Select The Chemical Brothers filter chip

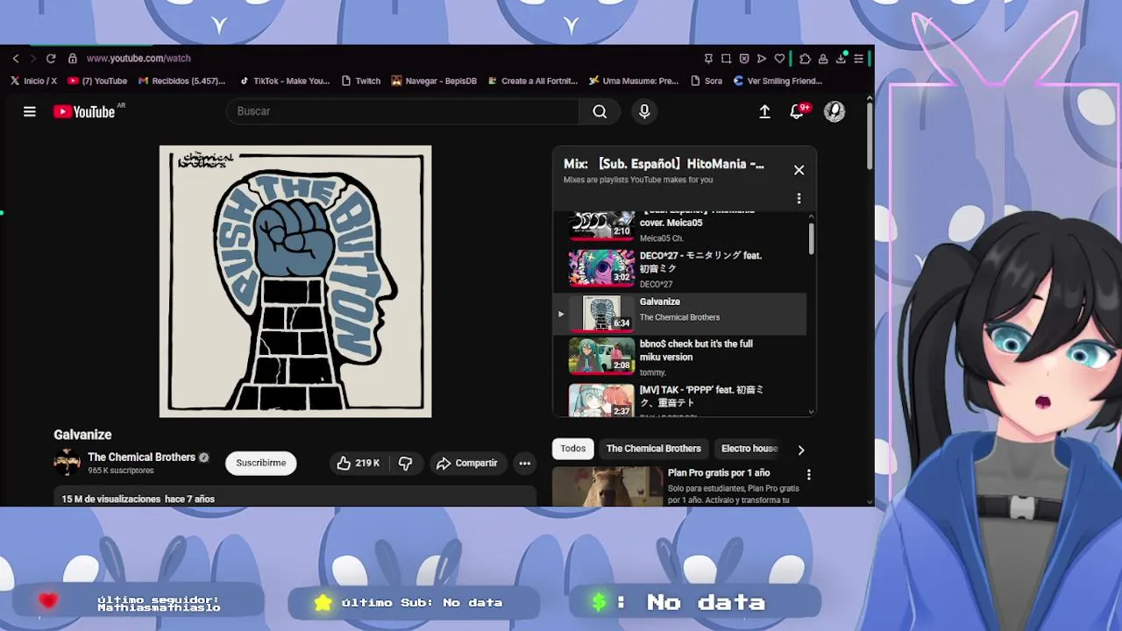click(x=654, y=449)
